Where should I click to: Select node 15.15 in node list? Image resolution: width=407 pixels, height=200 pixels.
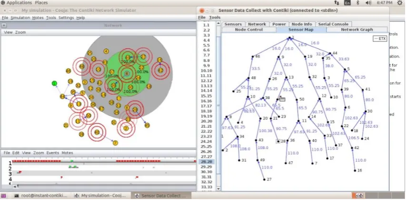coord(207,96)
